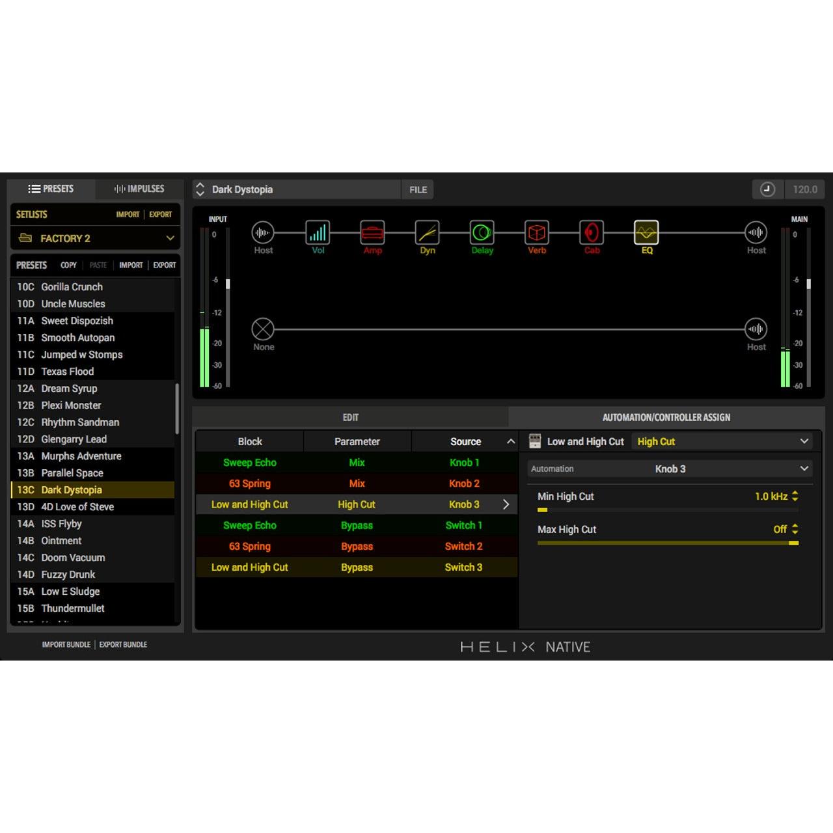Image resolution: width=833 pixels, height=833 pixels.
Task: Select the empty None block on path 2
Action: (264, 330)
